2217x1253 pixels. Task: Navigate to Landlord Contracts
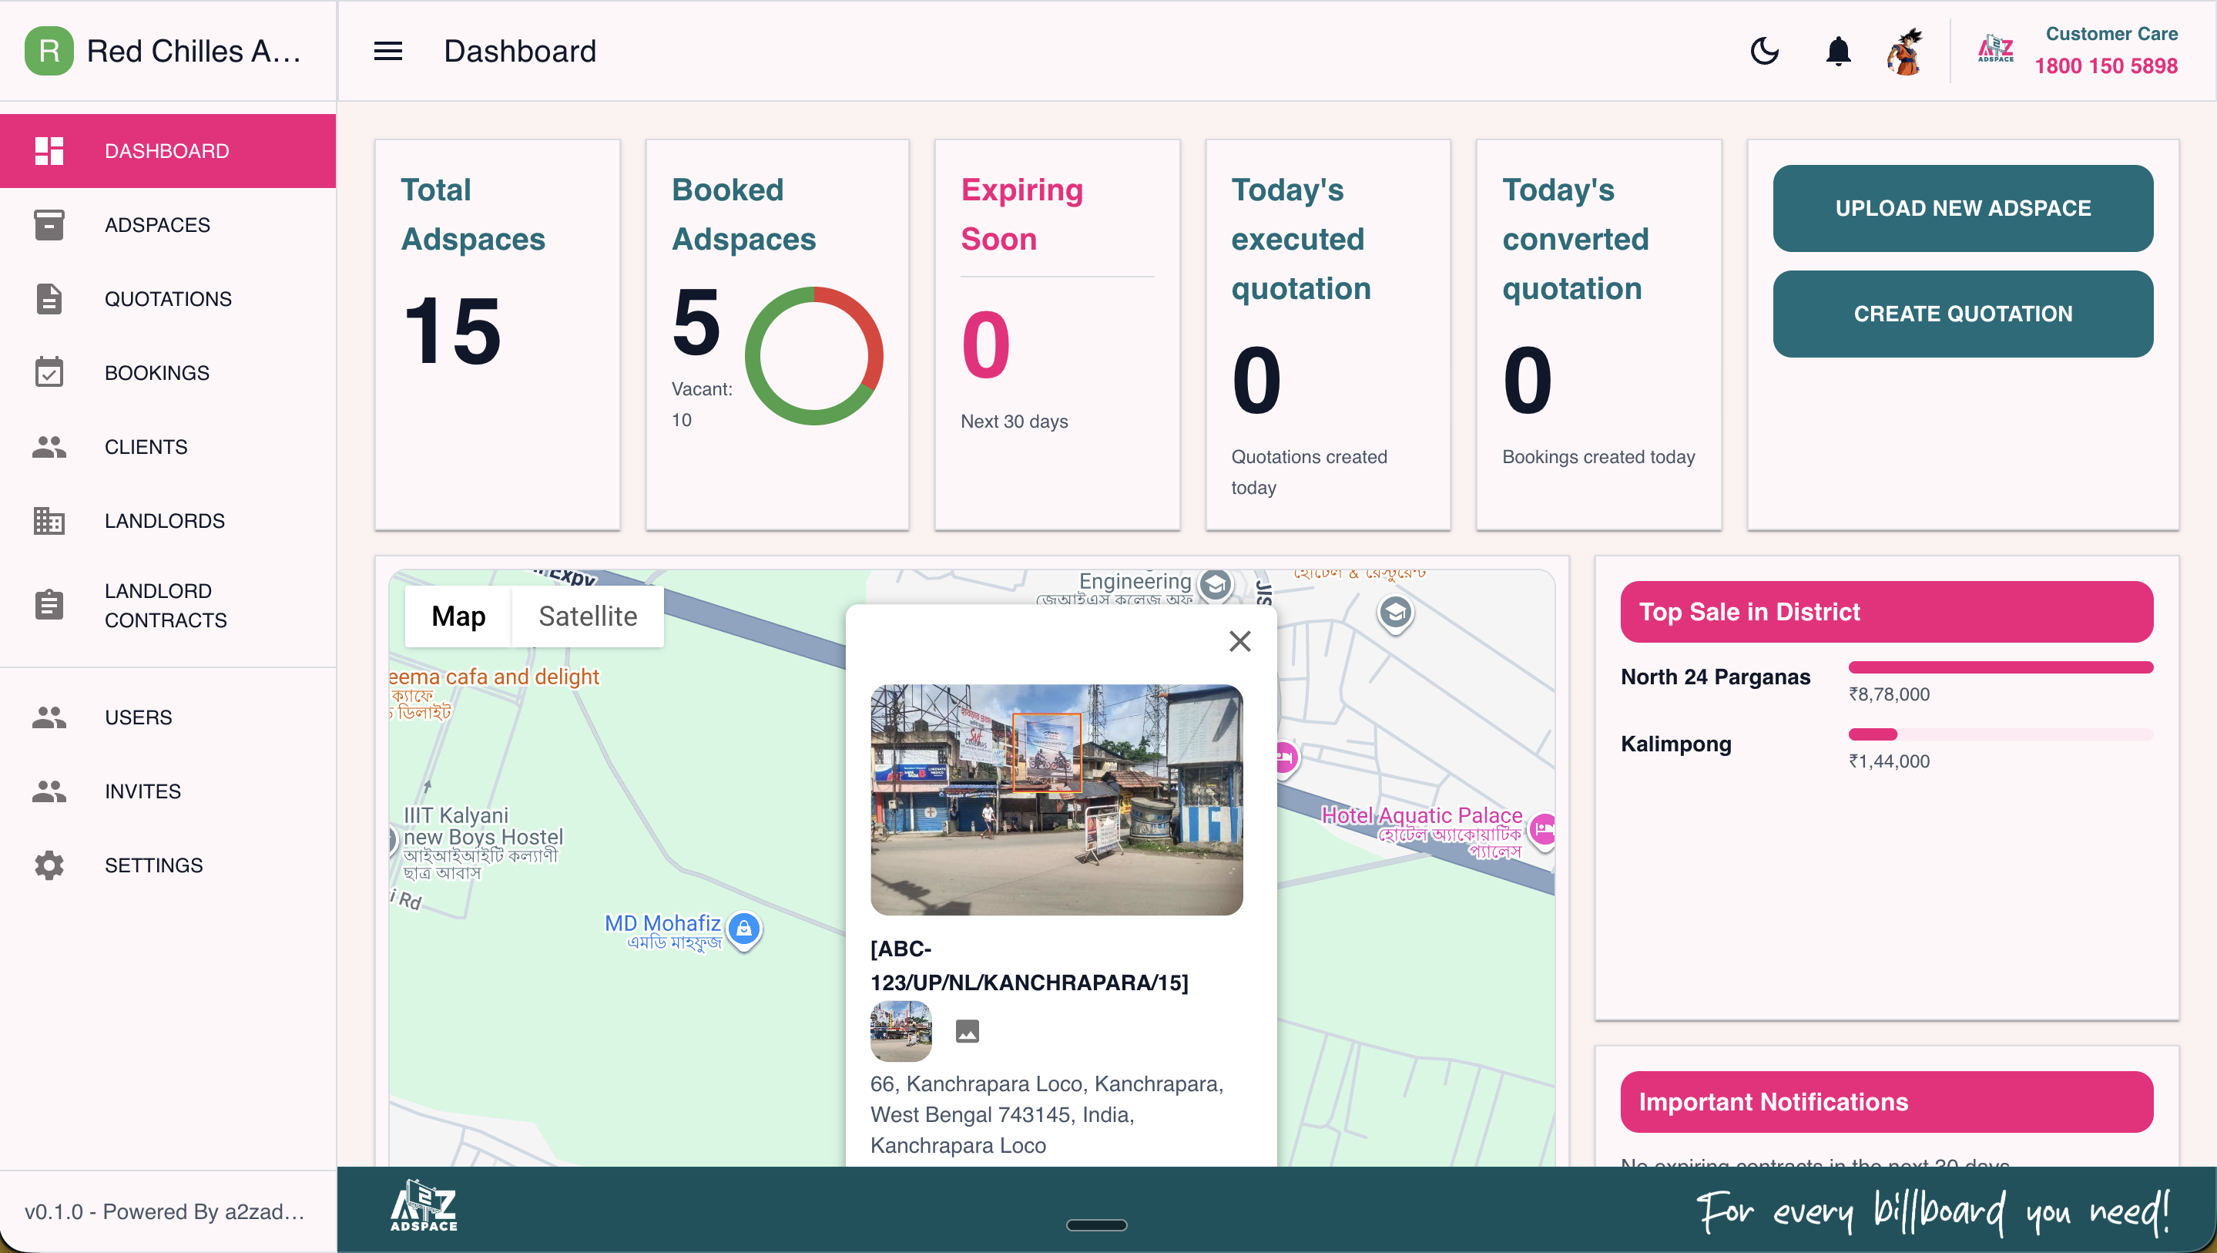tap(166, 606)
